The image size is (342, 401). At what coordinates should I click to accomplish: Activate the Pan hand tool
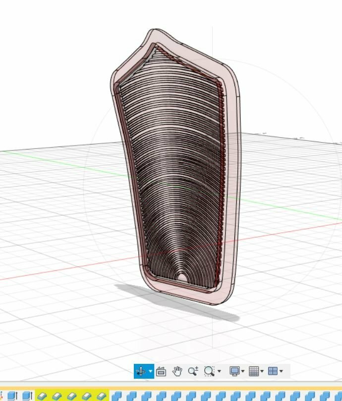click(177, 371)
